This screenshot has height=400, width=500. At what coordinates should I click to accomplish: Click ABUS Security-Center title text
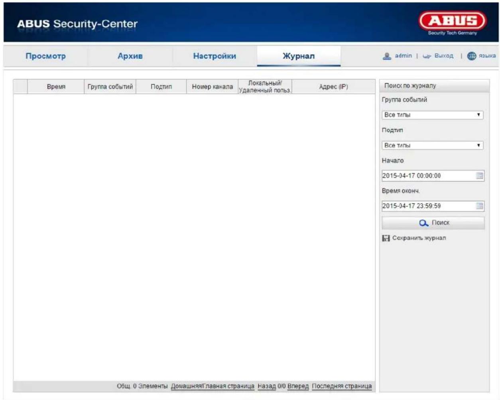(x=77, y=24)
